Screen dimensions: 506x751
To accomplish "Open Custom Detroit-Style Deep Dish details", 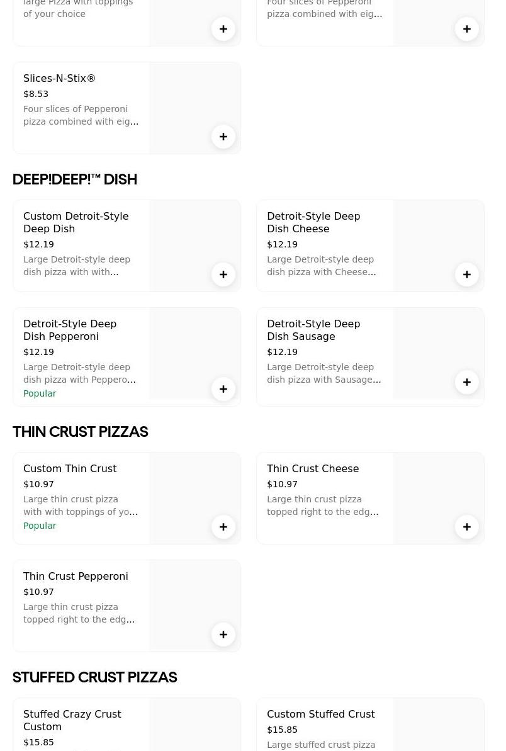I will pyautogui.click(x=76, y=222).
